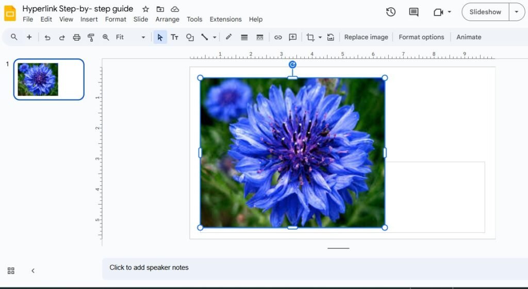Reset the image icon
This screenshot has height=289, width=528.
pos(331,37)
